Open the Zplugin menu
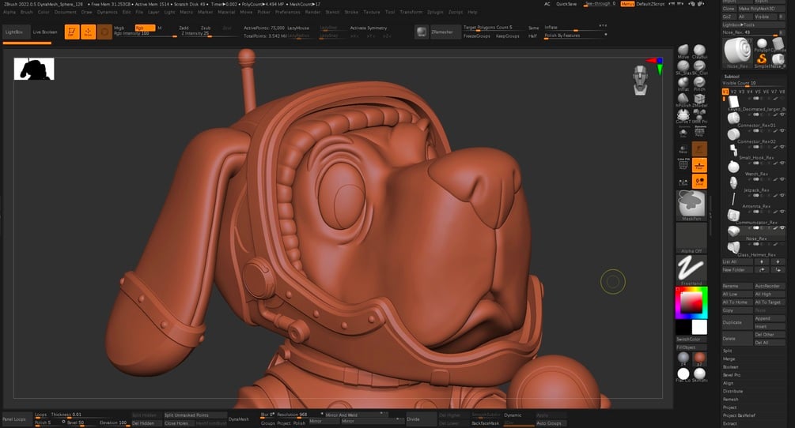This screenshot has width=795, height=428. coord(435,12)
